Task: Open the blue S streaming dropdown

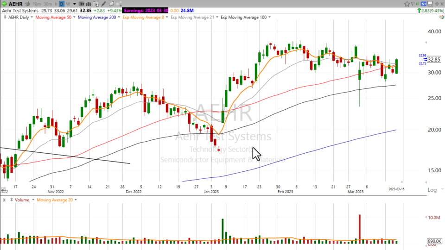Action: click(x=424, y=4)
